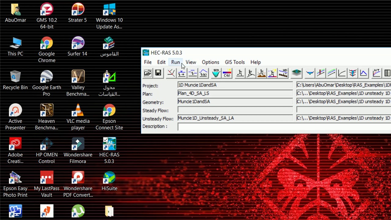This screenshot has height=220, width=391.
Task: Select the Surfer 14 desktop shortcut
Action: click(x=78, y=46)
